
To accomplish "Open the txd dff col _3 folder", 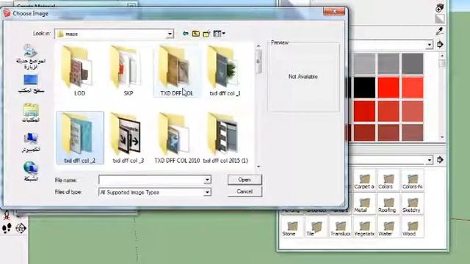I will click(x=128, y=138).
